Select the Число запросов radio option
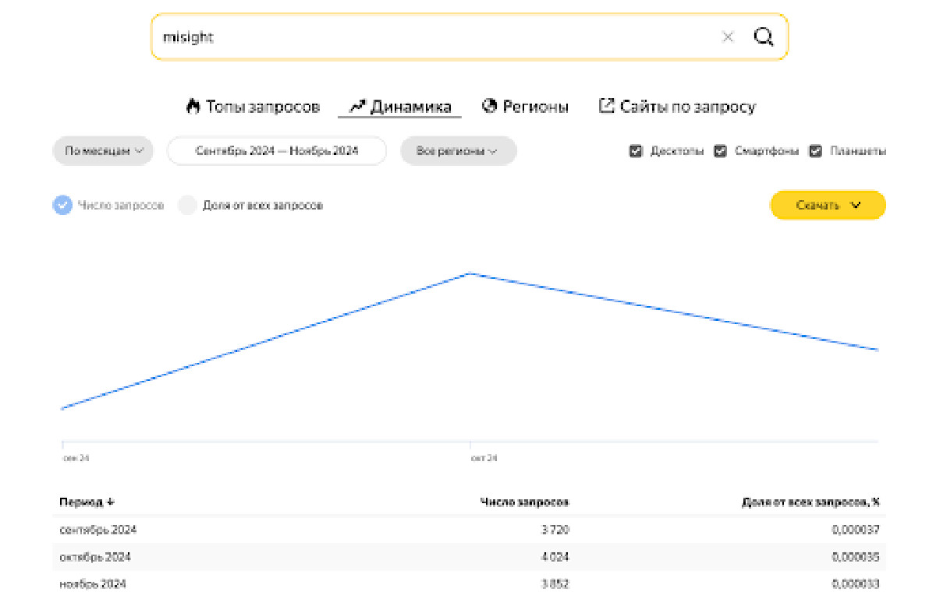Image resolution: width=936 pixels, height=613 pixels. point(62,206)
